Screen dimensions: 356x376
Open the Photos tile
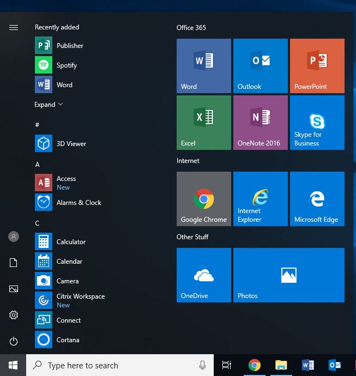coord(288,275)
